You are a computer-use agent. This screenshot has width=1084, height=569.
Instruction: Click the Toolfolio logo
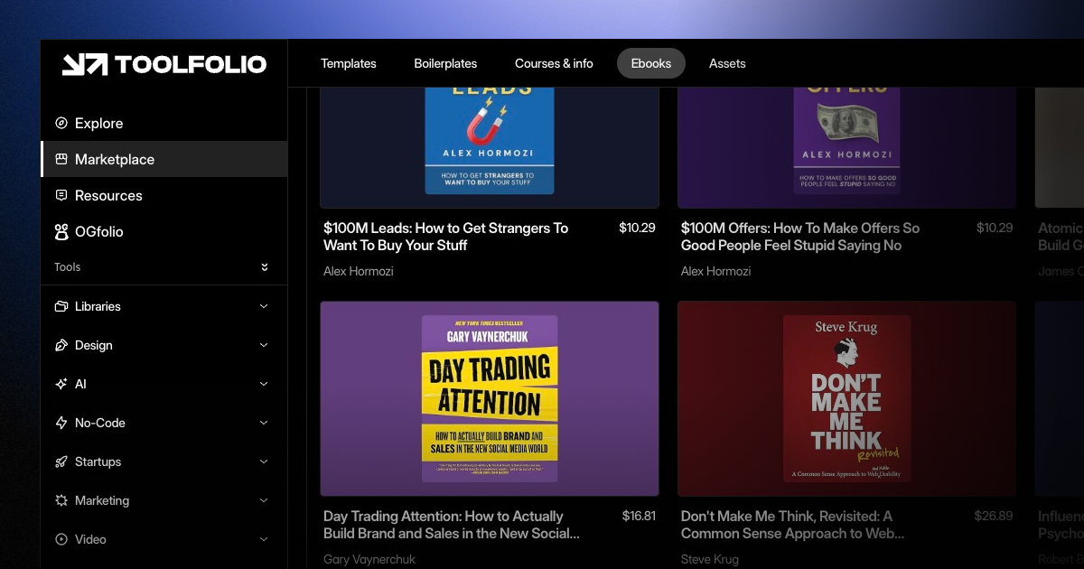164,64
